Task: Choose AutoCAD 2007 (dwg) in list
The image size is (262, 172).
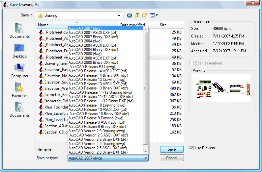Action: tap(105, 28)
